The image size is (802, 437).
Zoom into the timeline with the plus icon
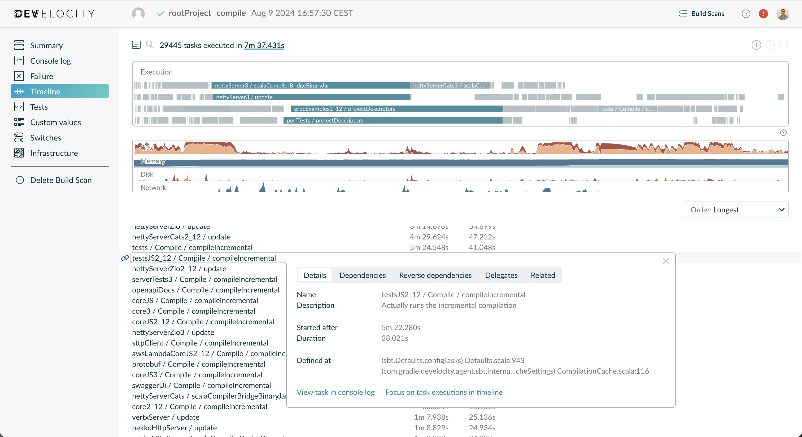click(756, 45)
